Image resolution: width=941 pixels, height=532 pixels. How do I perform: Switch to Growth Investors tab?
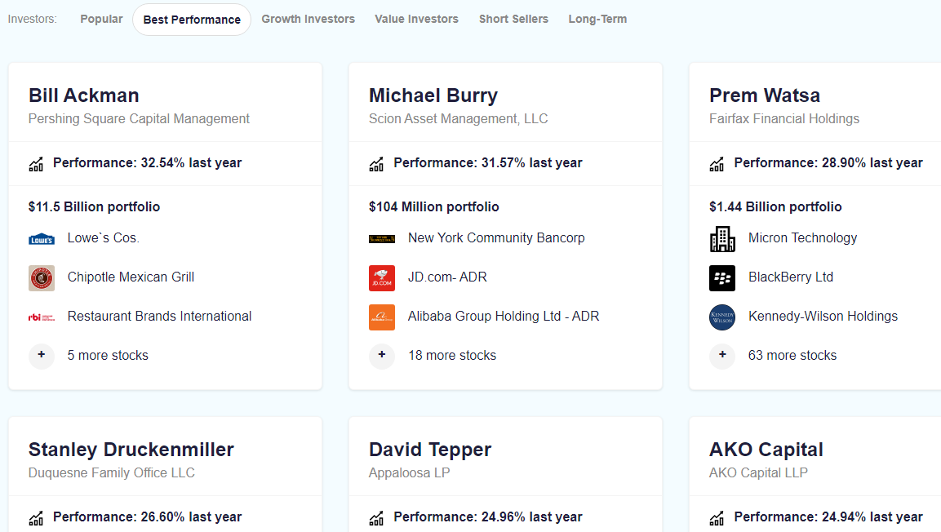coord(308,20)
